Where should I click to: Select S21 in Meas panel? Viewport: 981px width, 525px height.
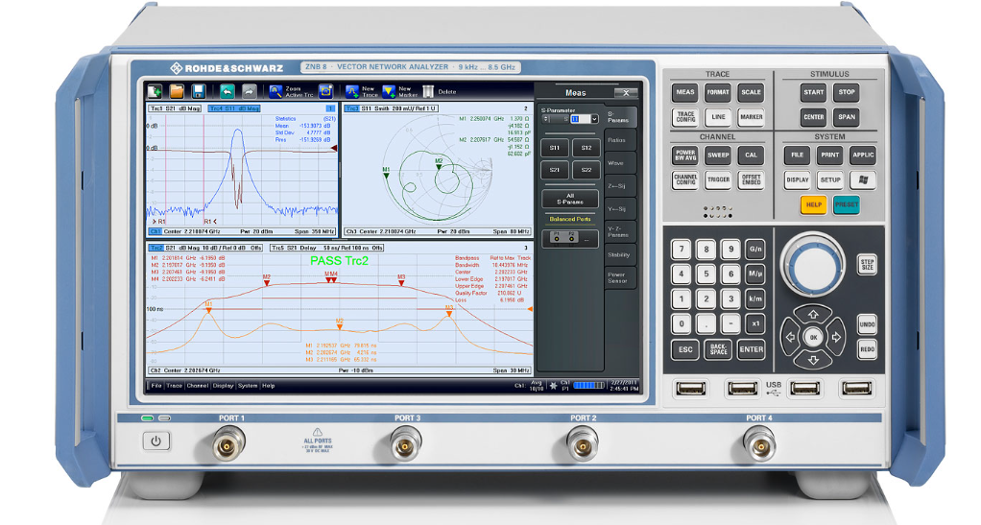pos(554,170)
